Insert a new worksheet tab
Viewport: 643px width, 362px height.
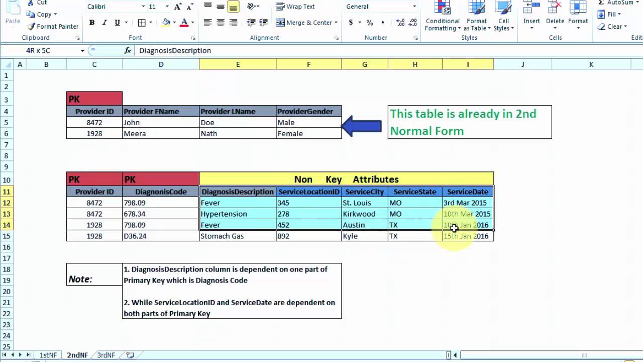[130, 355]
